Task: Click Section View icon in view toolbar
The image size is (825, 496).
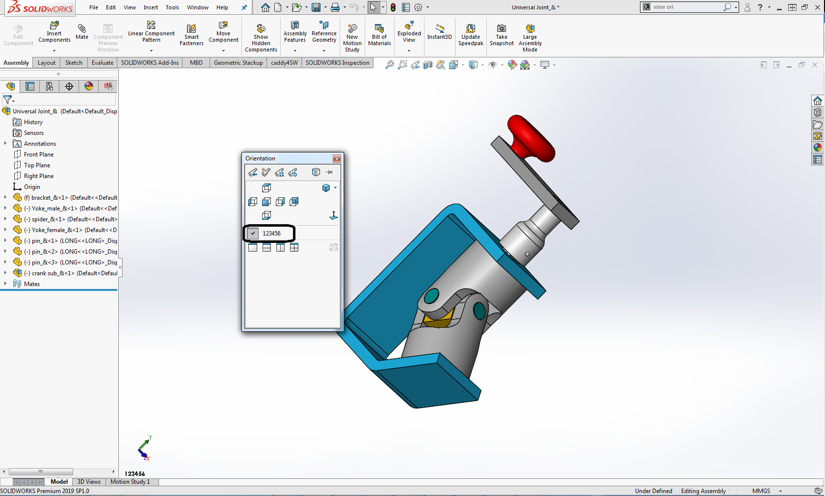Action: coord(428,65)
